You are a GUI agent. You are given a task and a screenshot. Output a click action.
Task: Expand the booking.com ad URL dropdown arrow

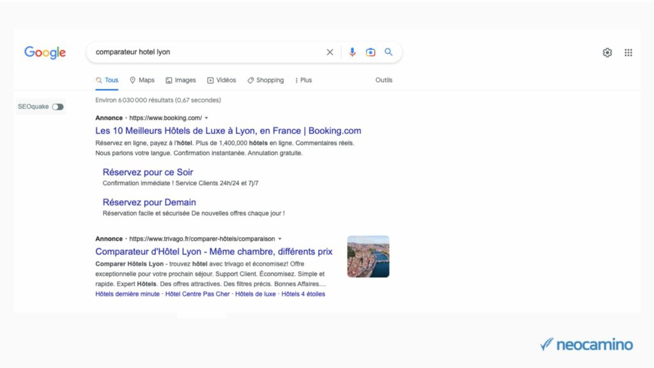tap(206, 118)
